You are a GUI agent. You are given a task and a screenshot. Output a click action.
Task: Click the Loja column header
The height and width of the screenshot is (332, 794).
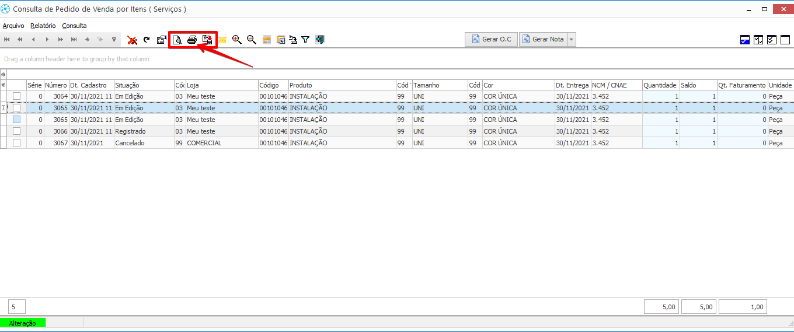click(222, 85)
